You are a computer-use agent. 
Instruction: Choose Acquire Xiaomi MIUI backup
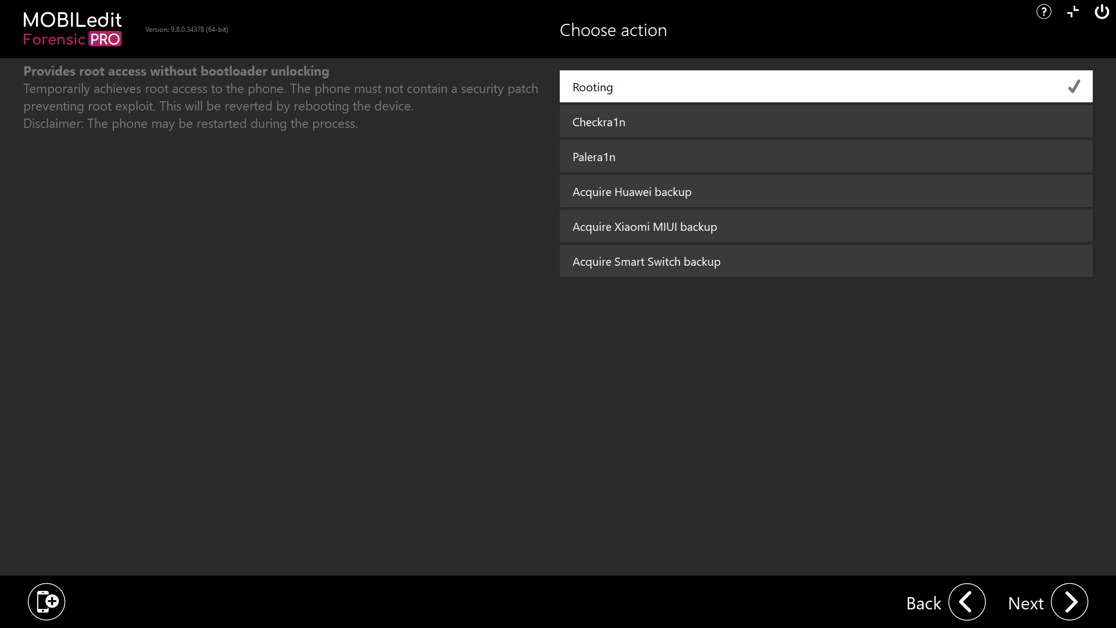tap(826, 226)
